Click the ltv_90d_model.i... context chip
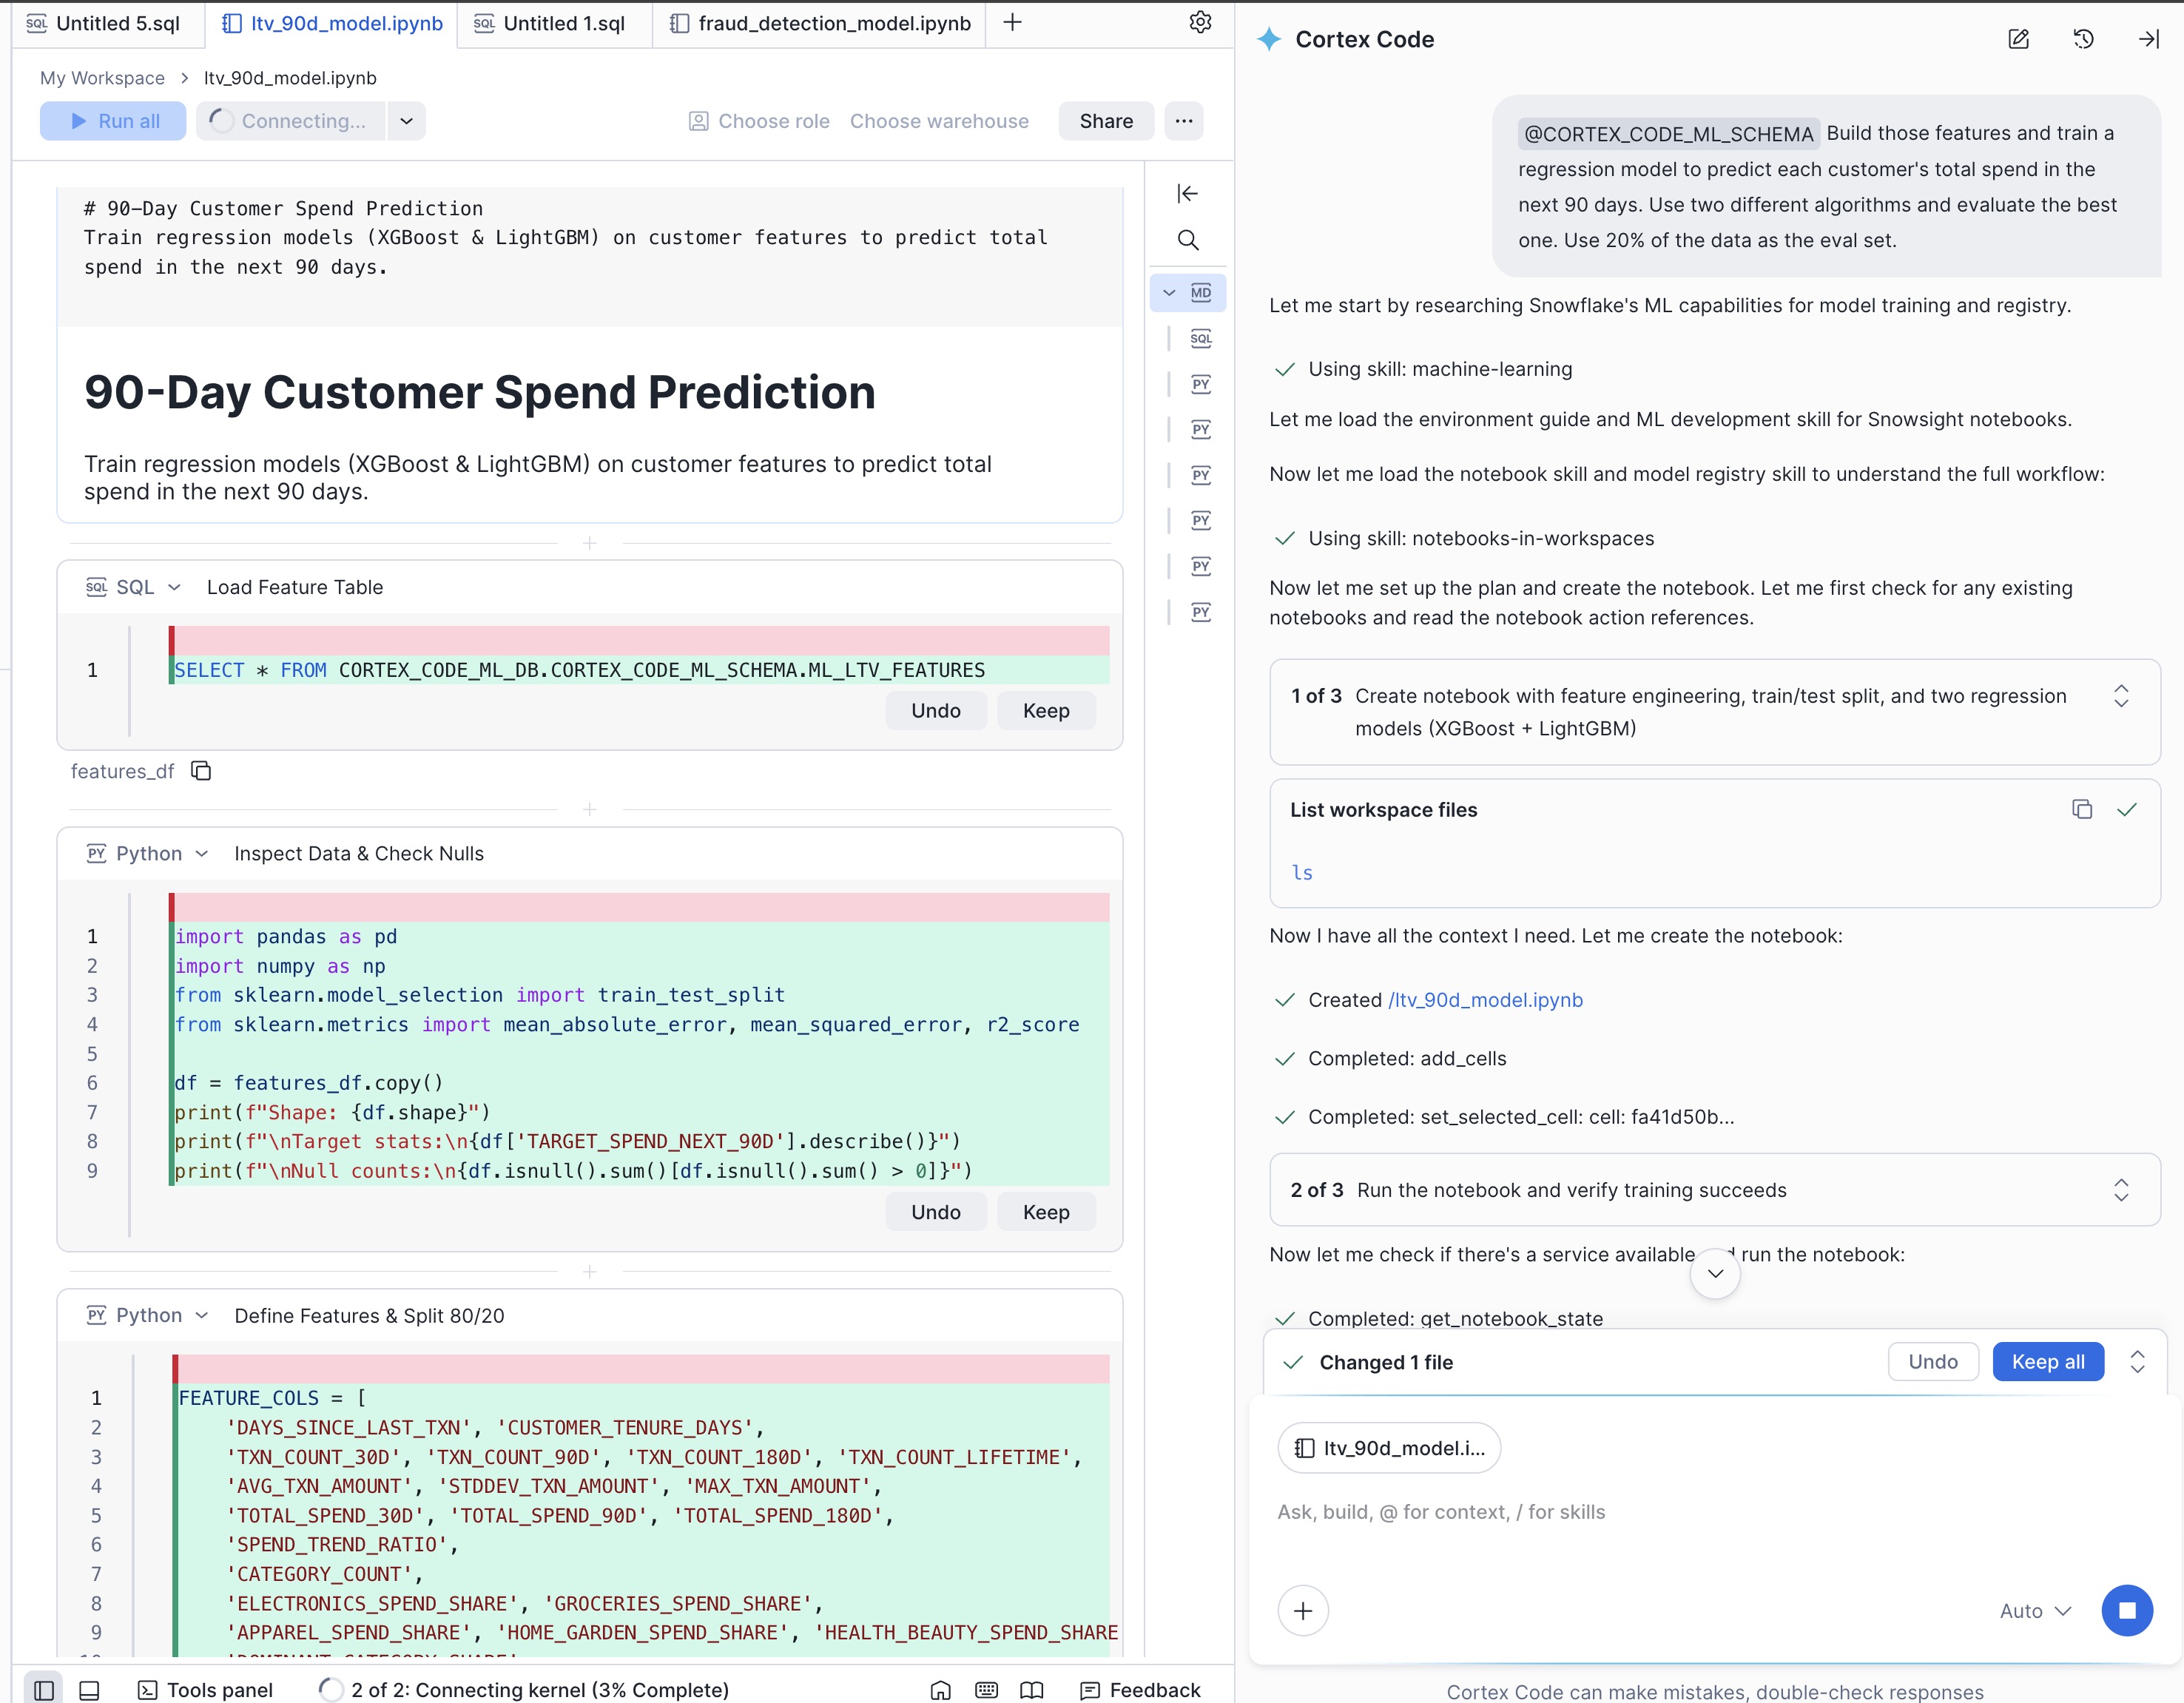2184x1703 pixels. point(1389,1448)
